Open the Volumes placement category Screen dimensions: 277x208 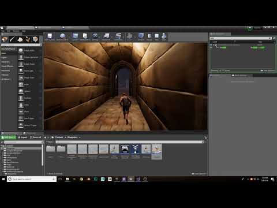pyautogui.click(x=5, y=75)
